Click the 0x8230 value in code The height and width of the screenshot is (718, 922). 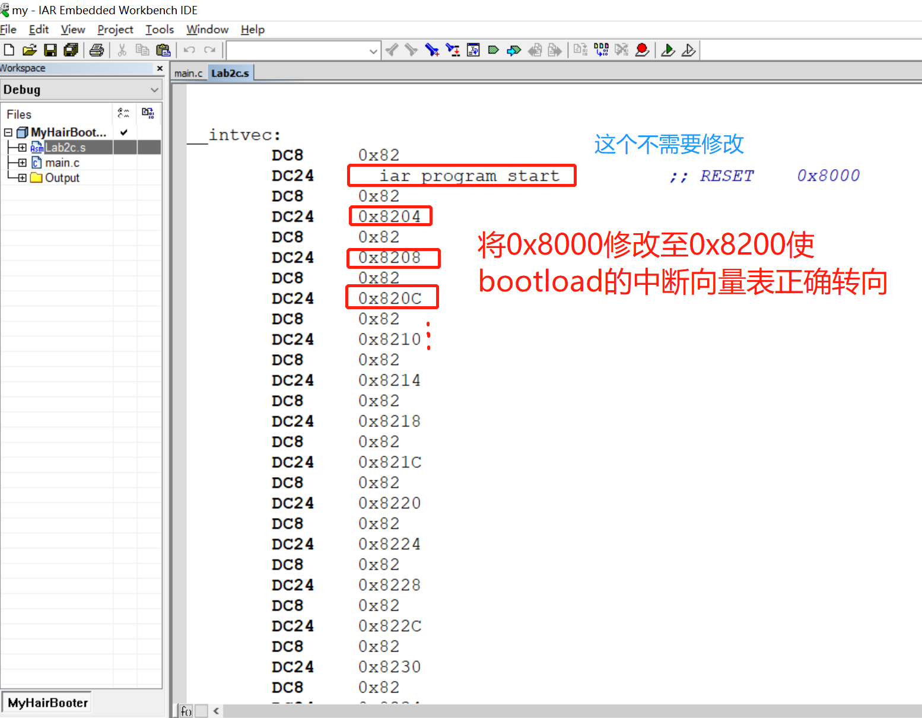[389, 667]
